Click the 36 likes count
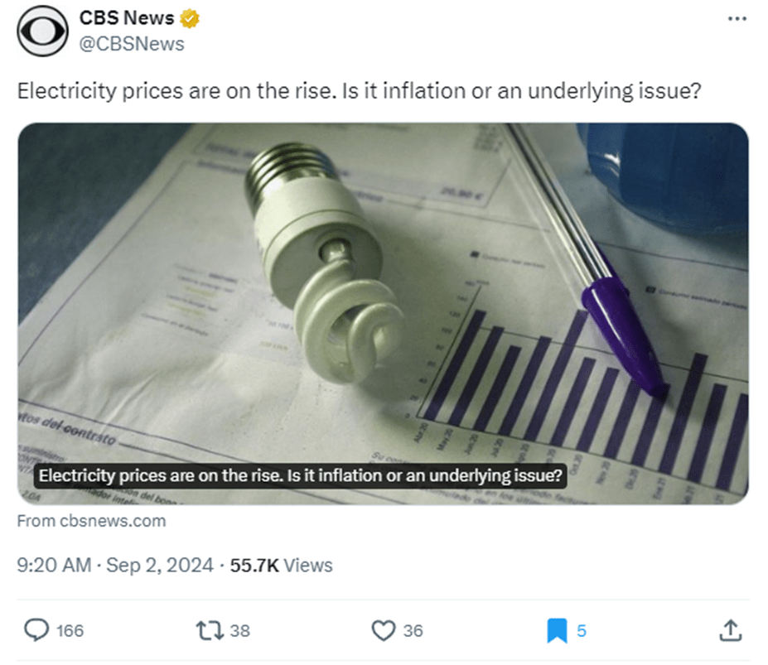Screen dimensions: 768x665 (x=413, y=631)
